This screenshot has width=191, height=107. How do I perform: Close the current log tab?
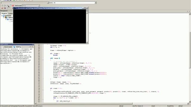click(x=32, y=47)
